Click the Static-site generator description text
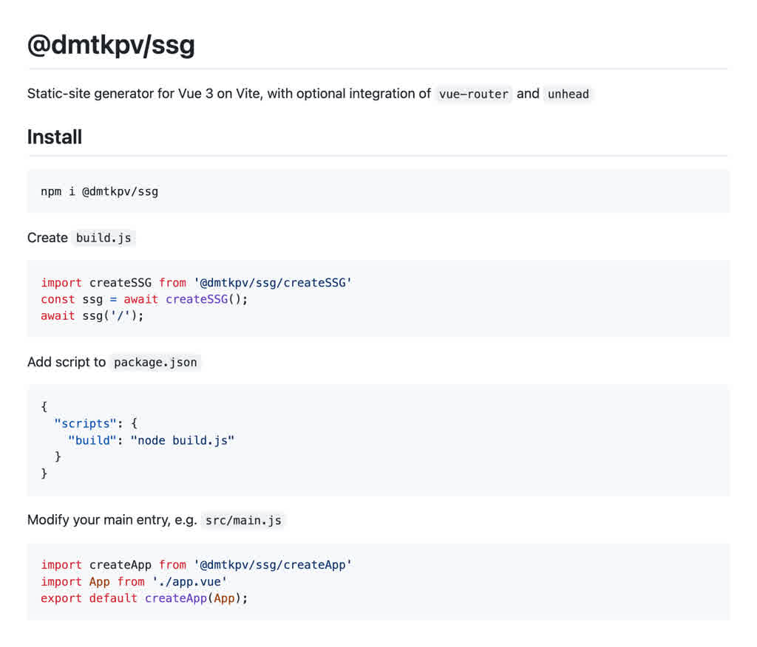Image resolution: width=757 pixels, height=647 pixels. click(229, 94)
